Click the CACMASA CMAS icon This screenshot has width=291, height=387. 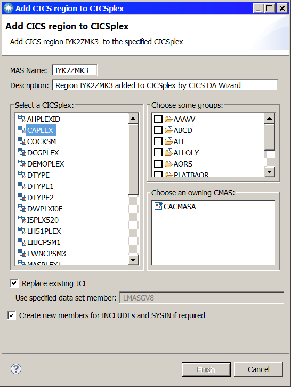coord(158,206)
